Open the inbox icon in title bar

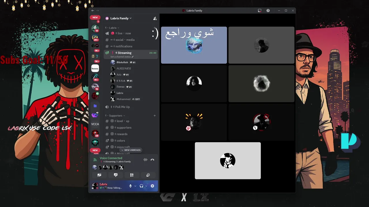(259, 11)
